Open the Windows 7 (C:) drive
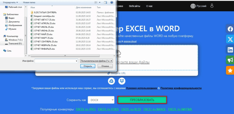Image resolution: width=234 pixels, height=114 pixels. pos(14,40)
